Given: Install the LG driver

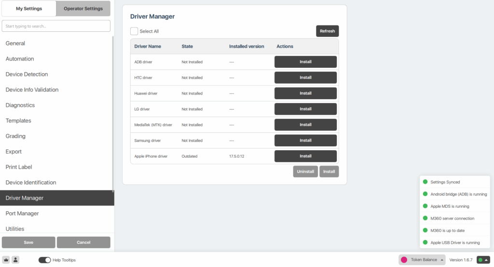Looking at the screenshot, I should (305, 109).
